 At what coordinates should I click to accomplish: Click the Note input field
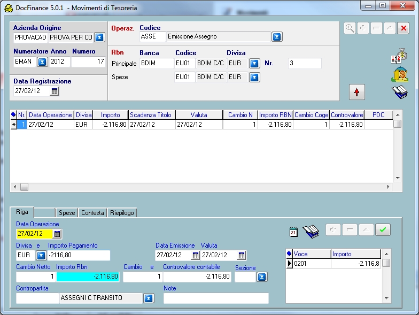click(x=216, y=298)
